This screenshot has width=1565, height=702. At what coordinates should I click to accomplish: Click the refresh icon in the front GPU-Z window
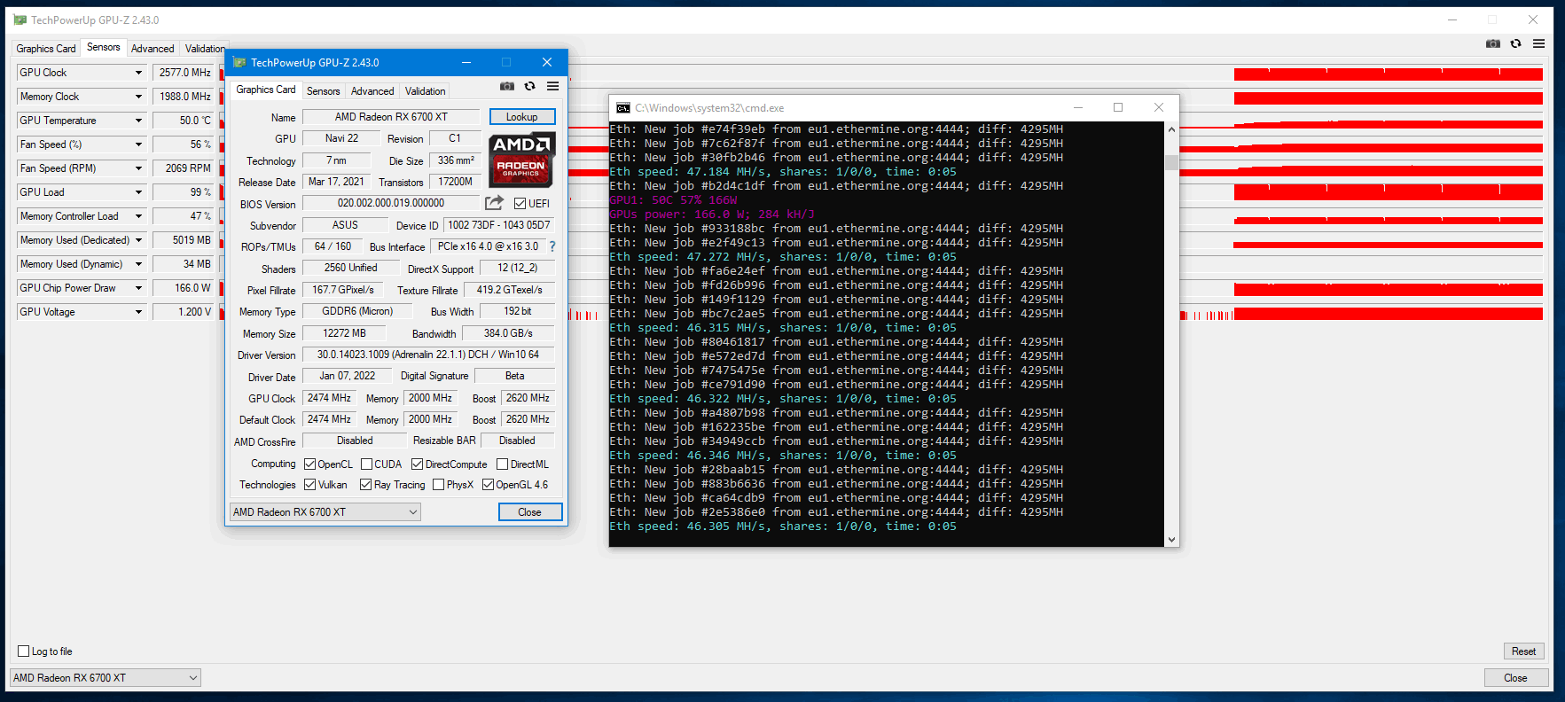click(x=530, y=86)
